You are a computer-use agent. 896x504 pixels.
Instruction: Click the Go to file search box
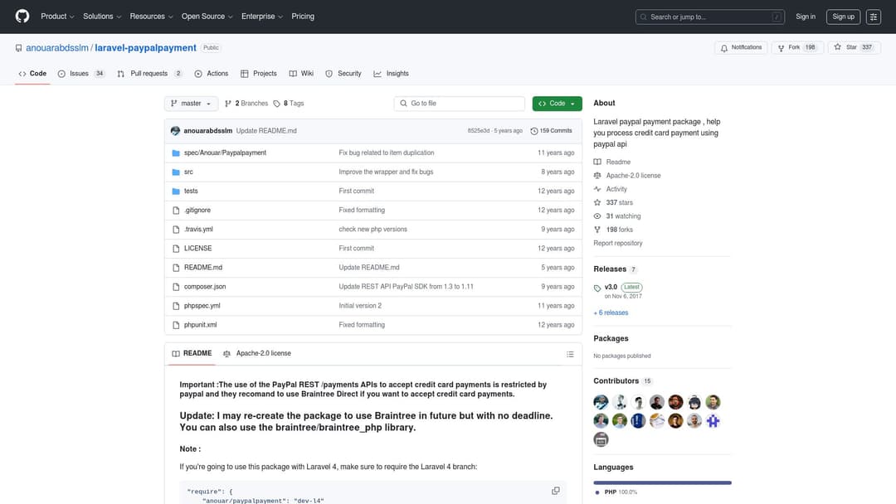[x=459, y=104]
